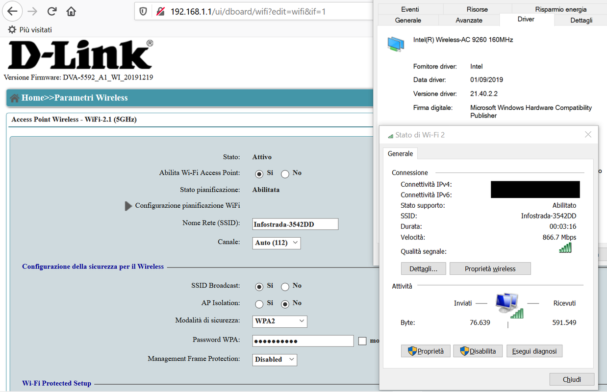Open the Canale dropdown Auto (112)
The height and width of the screenshot is (392, 607).
click(x=277, y=243)
